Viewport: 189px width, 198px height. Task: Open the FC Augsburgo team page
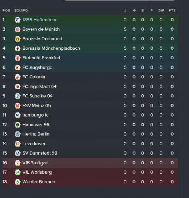(x=37, y=67)
